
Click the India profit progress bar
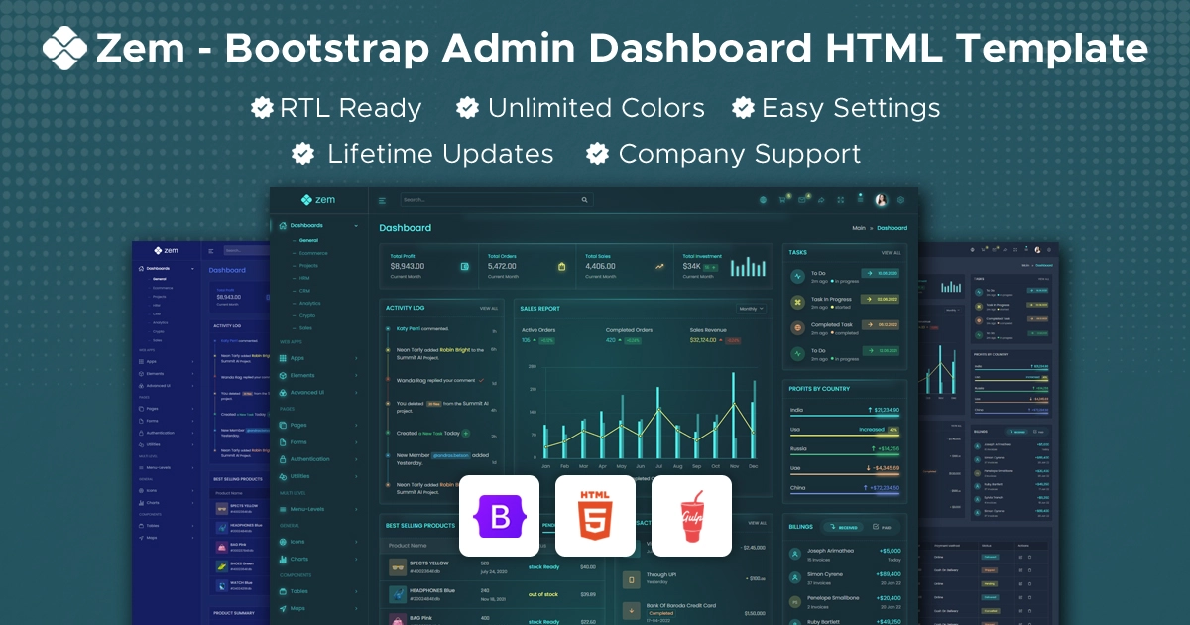coord(845,417)
